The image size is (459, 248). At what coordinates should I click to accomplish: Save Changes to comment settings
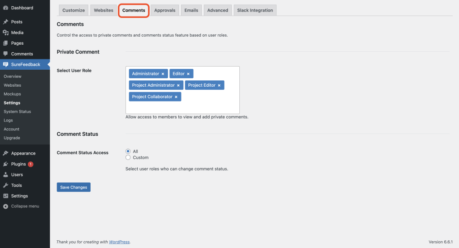pyautogui.click(x=74, y=187)
